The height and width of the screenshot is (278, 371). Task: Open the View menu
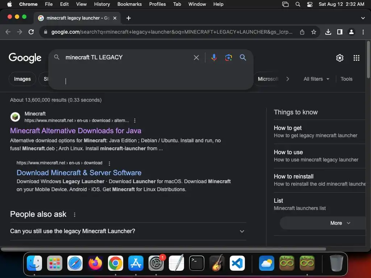click(x=81, y=4)
